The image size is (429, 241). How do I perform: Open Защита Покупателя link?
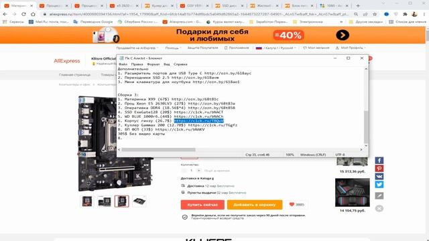[202, 48]
